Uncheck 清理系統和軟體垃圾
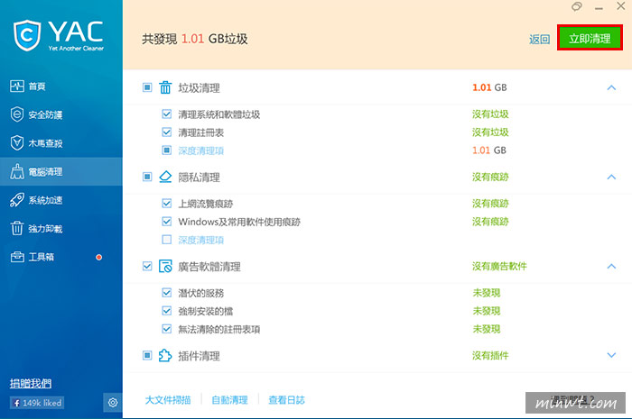The image size is (632, 419). point(166,114)
